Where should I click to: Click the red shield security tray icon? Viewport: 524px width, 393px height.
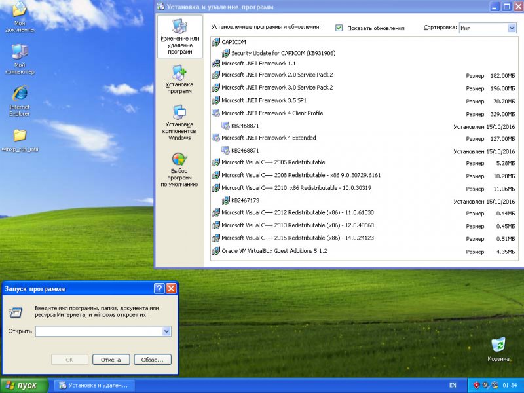pos(477,385)
